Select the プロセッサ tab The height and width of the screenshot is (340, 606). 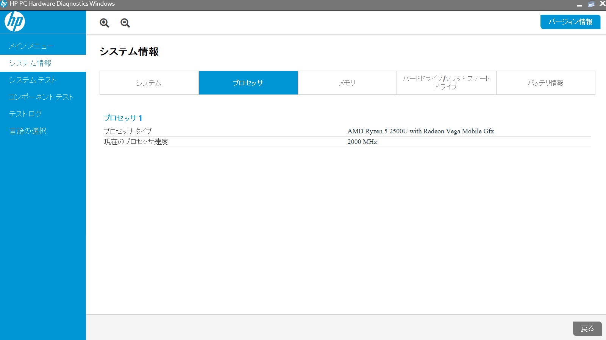pyautogui.click(x=248, y=83)
